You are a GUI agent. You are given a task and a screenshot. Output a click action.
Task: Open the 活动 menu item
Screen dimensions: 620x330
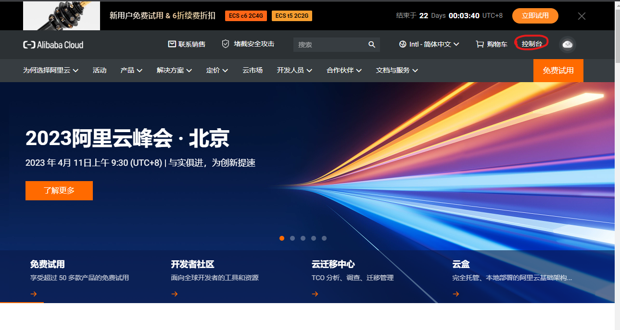click(x=100, y=70)
